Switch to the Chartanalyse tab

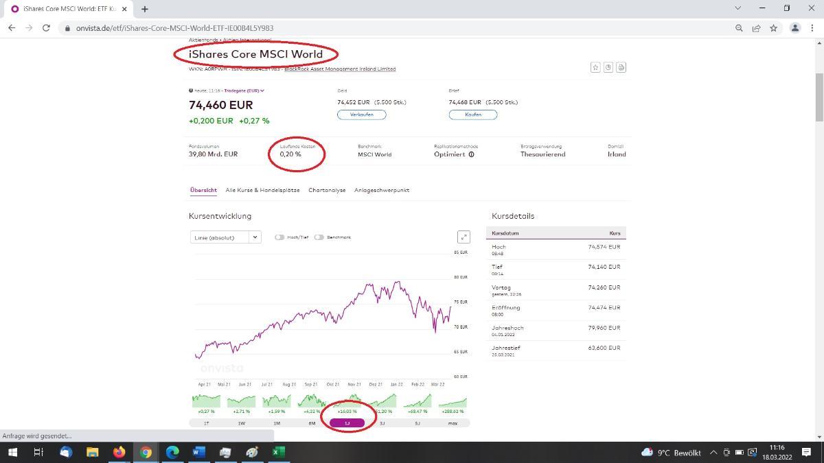point(327,190)
